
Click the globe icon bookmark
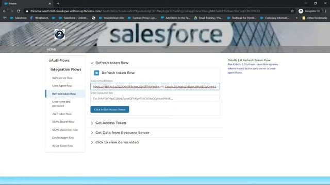(94, 18)
